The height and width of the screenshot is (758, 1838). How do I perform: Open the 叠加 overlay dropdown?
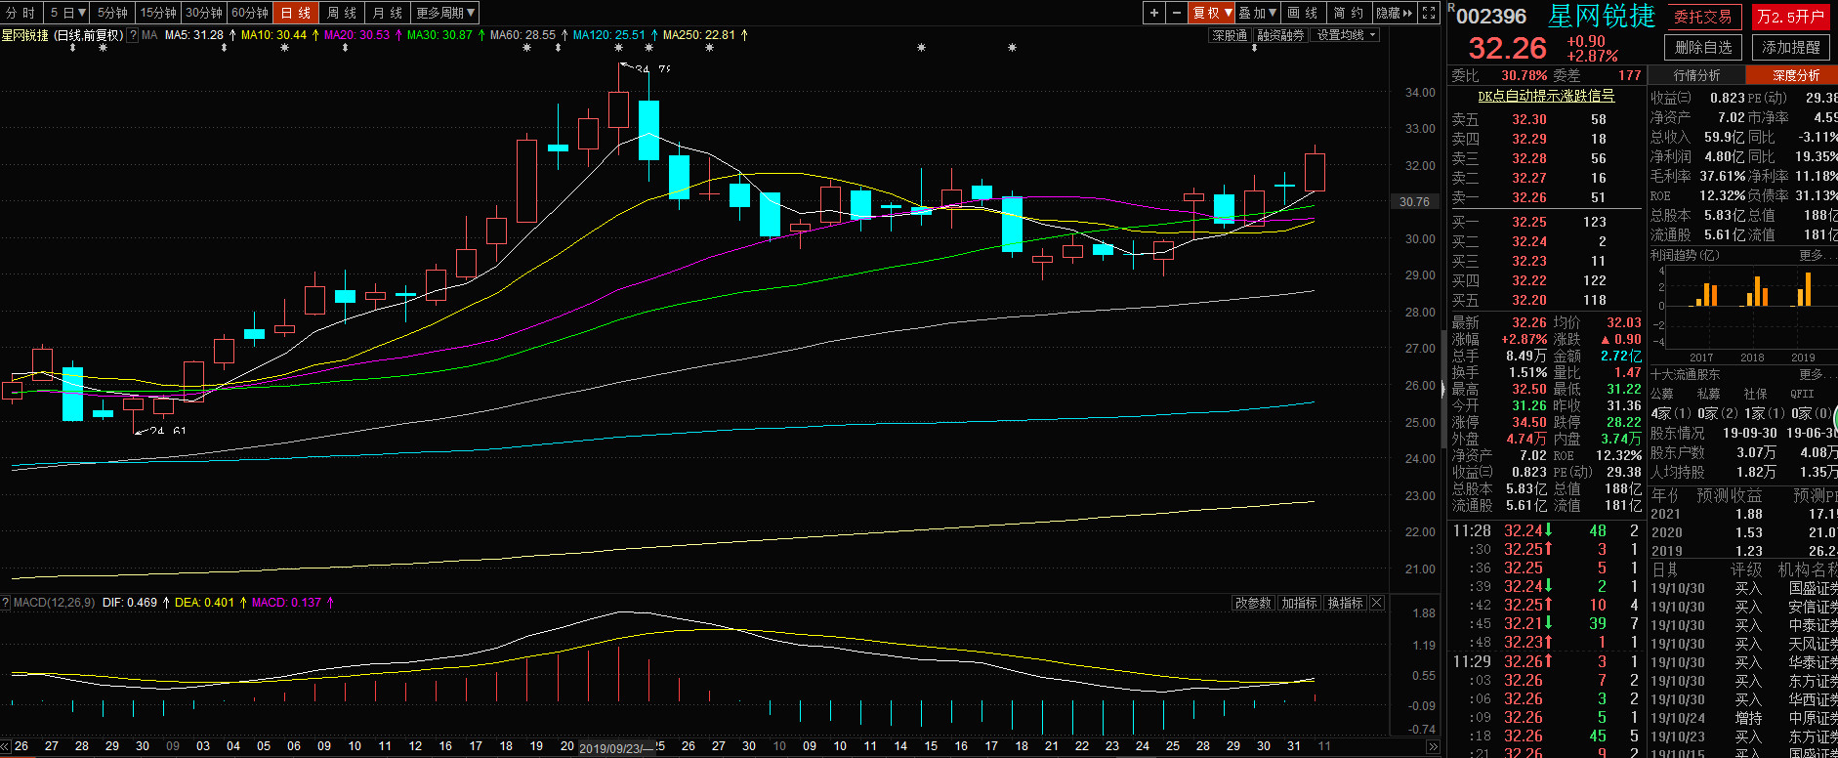click(1258, 13)
